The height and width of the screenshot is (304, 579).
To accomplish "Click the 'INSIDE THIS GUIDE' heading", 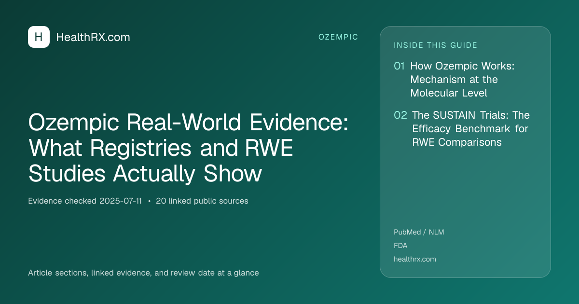I will tap(436, 45).
